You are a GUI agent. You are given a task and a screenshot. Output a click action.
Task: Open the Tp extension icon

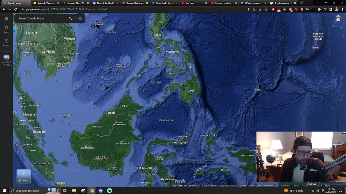click(296, 9)
